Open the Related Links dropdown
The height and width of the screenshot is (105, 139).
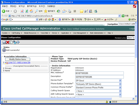click(131, 38)
